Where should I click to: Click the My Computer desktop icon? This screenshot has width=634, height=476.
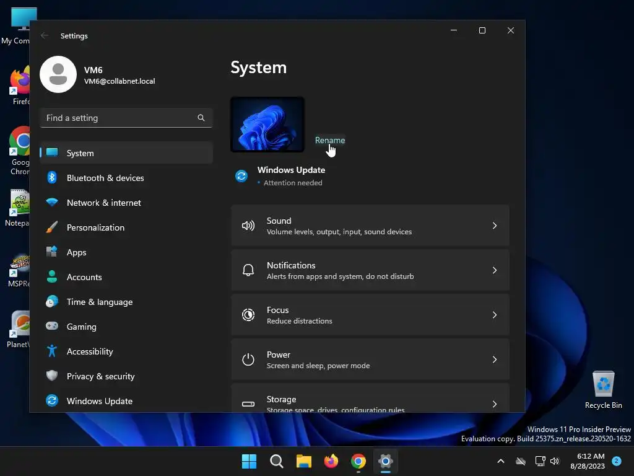tap(19, 26)
